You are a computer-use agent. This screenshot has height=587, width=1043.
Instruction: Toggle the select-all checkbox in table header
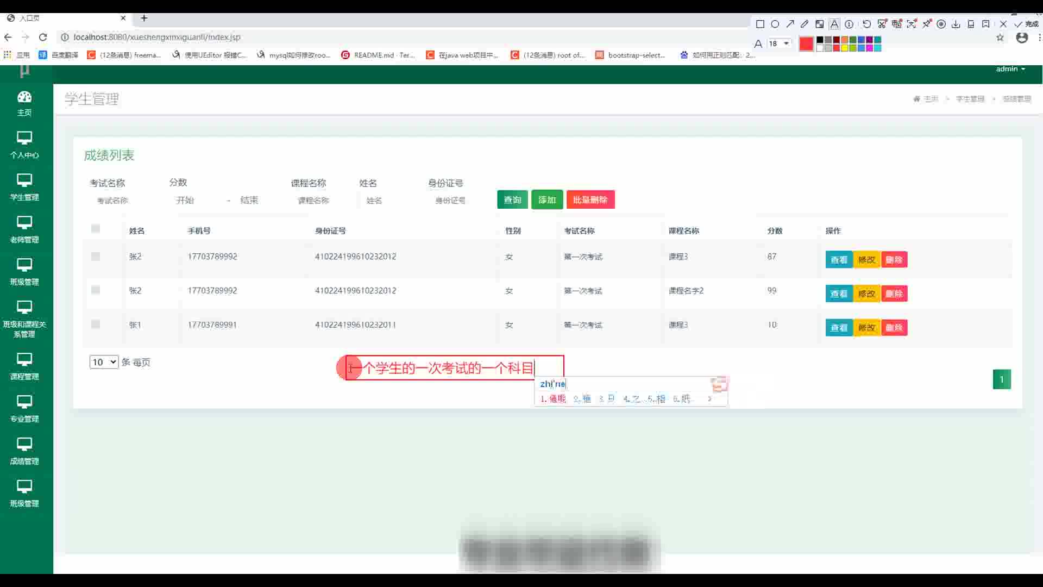click(96, 229)
